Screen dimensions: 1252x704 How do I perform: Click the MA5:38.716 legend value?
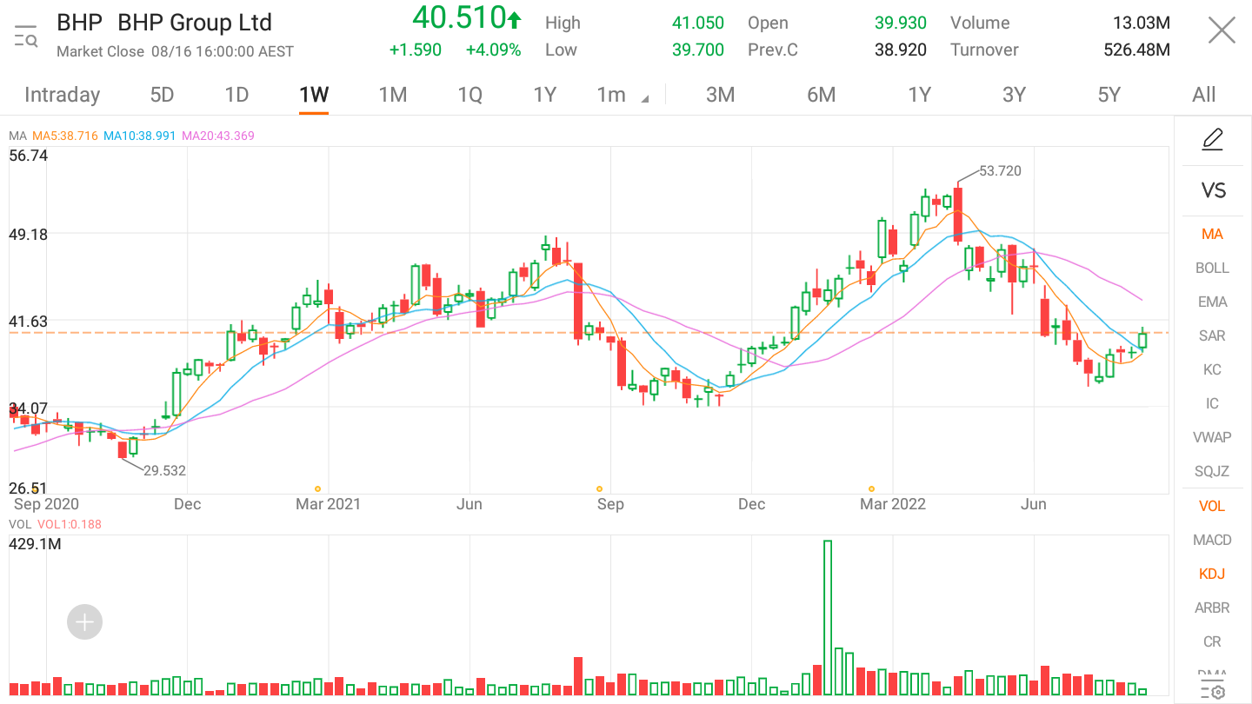tap(65, 136)
